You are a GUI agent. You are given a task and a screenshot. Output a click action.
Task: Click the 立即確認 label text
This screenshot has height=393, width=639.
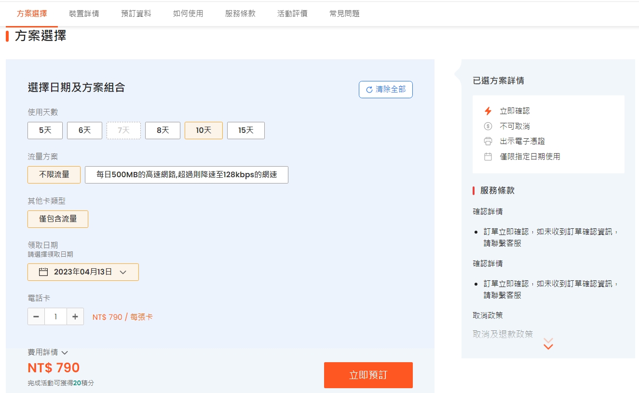tap(515, 111)
